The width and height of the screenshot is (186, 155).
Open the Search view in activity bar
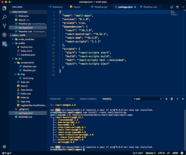[x=4, y=17]
